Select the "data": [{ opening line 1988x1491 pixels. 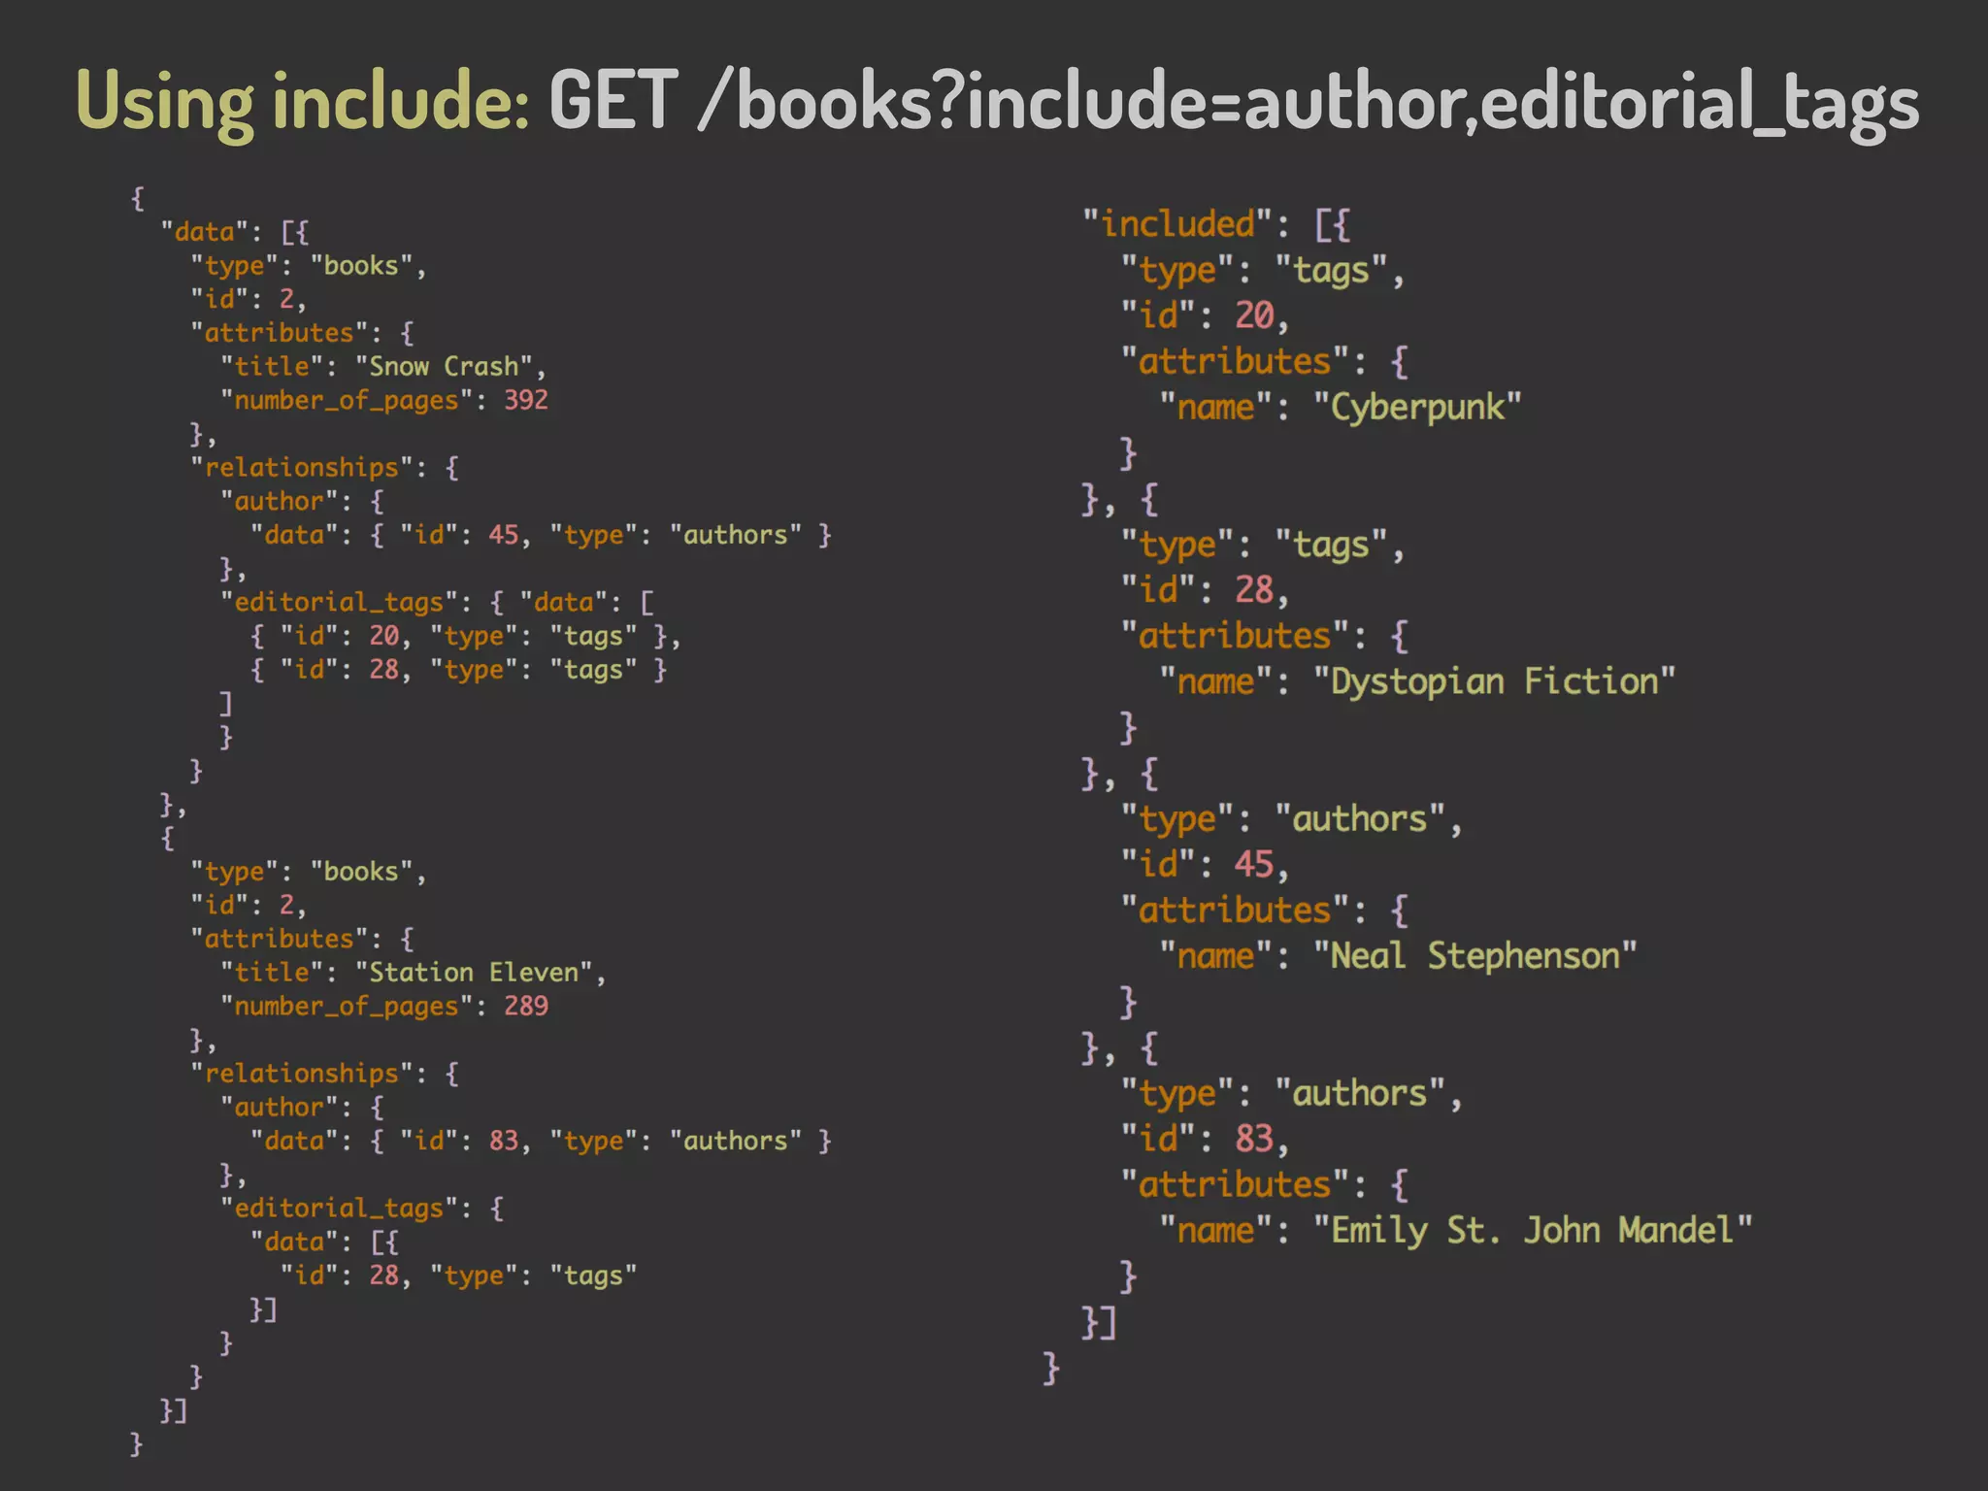[x=235, y=232]
